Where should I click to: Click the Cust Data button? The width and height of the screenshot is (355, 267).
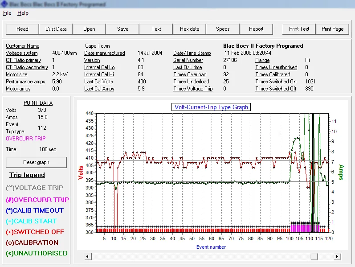coord(56,29)
